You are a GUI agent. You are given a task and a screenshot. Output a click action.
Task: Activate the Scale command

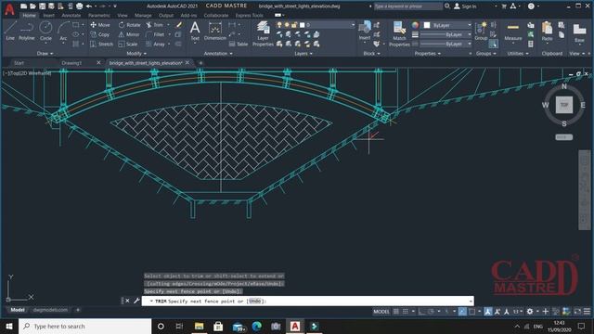(128, 45)
